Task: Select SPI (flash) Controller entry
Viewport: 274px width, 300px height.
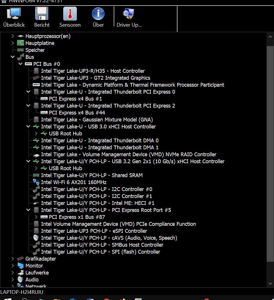Action: (x=100, y=252)
